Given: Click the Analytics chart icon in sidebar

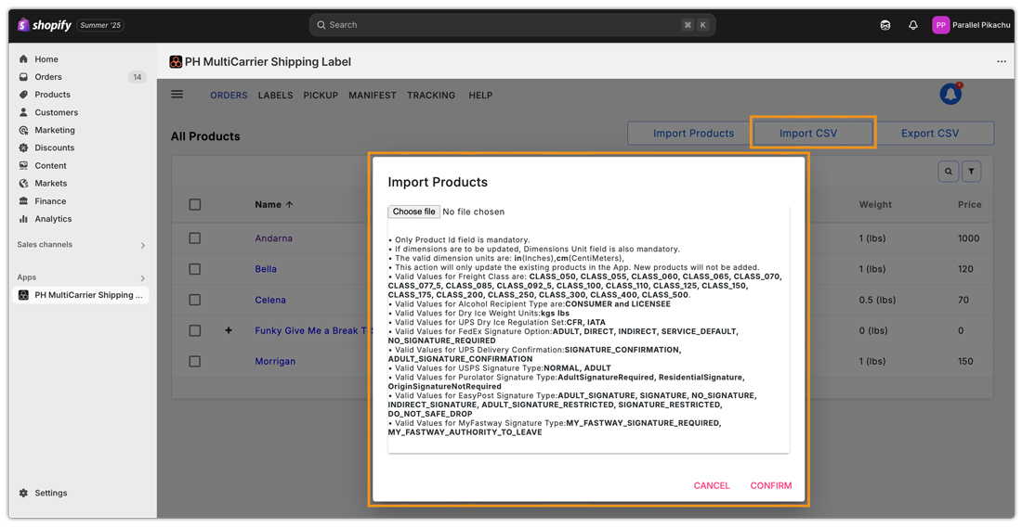Looking at the screenshot, I should pyautogui.click(x=23, y=219).
